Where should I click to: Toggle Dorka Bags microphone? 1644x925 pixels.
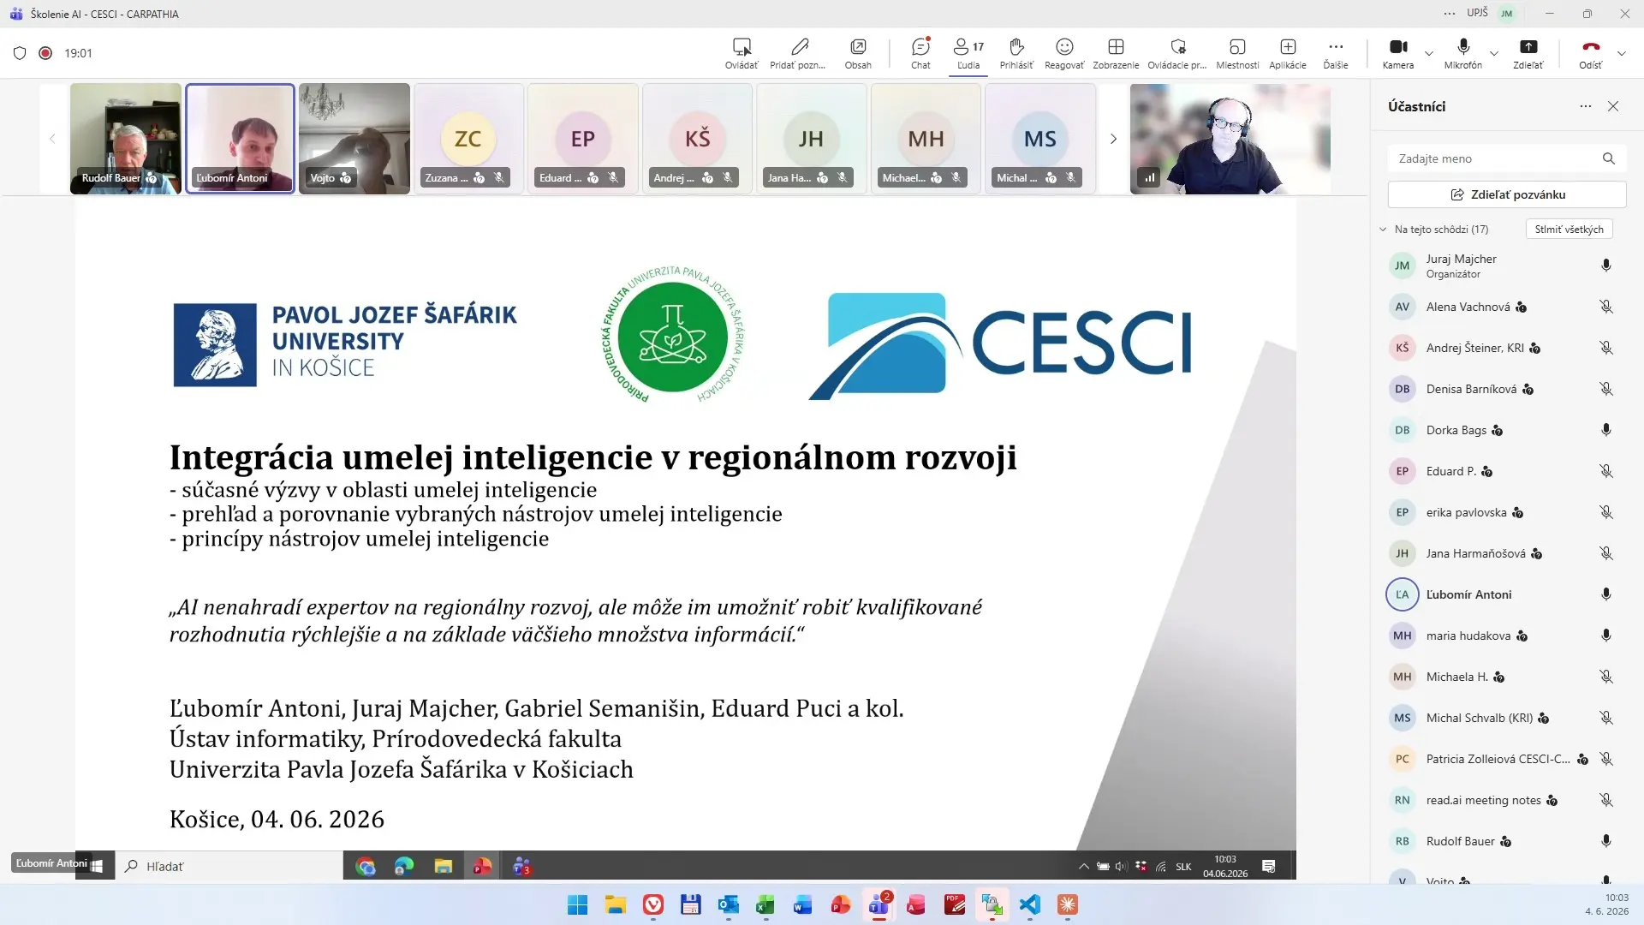pyautogui.click(x=1606, y=430)
